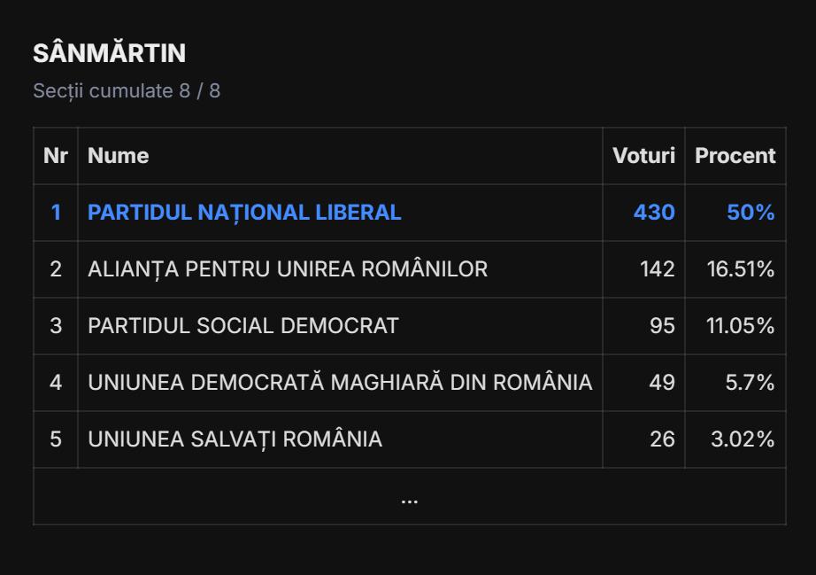The height and width of the screenshot is (575, 816).
Task: Select ALIANȚA PENTRU UNIREA ROMÂNILOR row name
Action: pyautogui.click(x=288, y=269)
